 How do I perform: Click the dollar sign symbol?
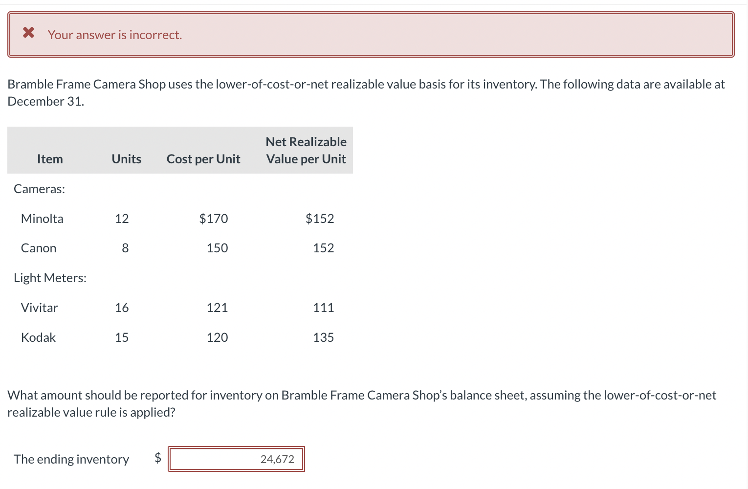pos(157,458)
